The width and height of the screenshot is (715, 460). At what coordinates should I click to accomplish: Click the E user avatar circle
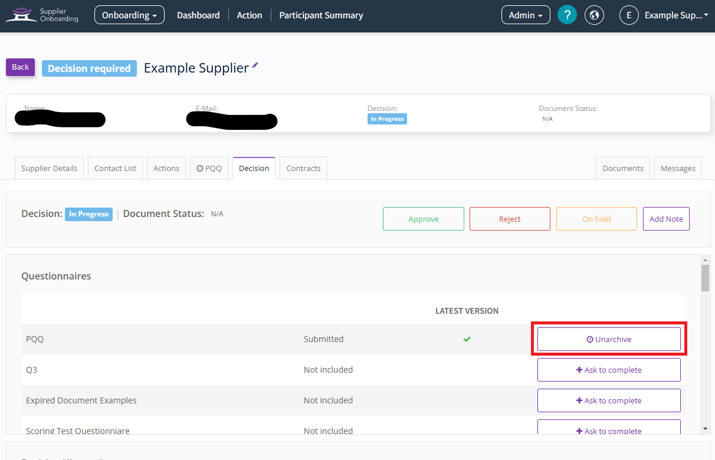(x=629, y=15)
